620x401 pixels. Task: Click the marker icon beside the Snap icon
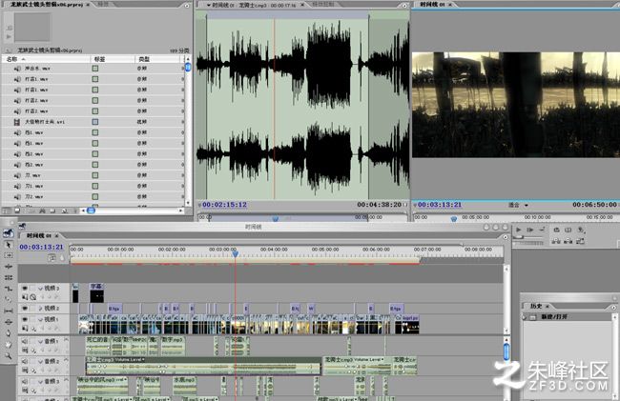point(62,258)
